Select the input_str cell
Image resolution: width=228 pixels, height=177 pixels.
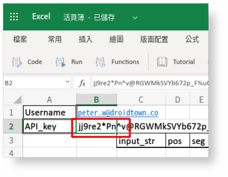141,140
